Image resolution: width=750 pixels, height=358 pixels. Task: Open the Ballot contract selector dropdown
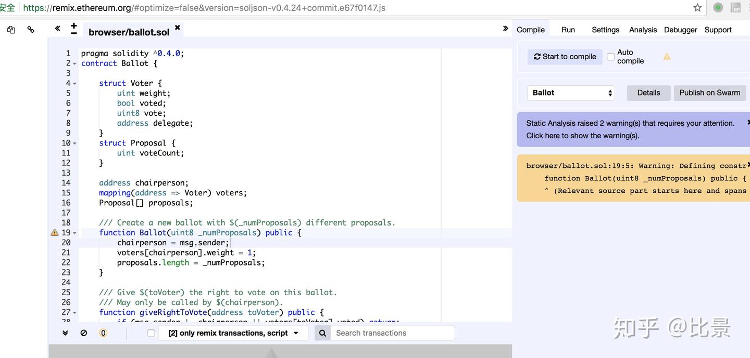click(x=571, y=93)
